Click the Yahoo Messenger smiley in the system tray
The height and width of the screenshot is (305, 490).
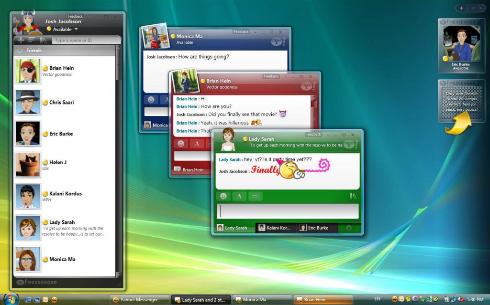[394, 300]
